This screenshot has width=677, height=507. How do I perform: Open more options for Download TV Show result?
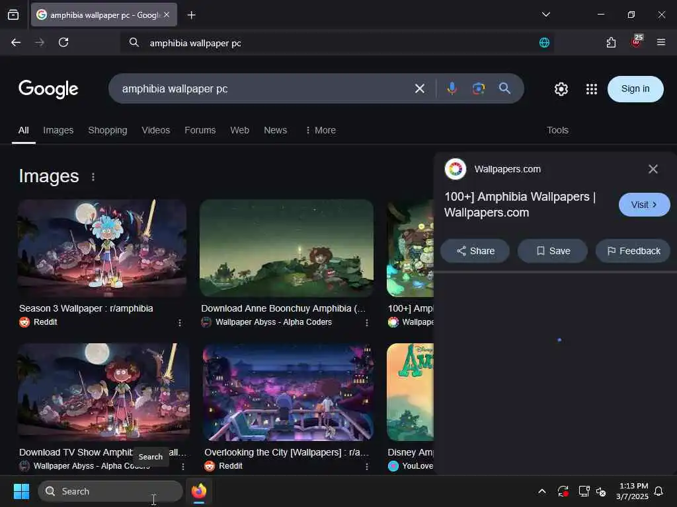click(183, 467)
